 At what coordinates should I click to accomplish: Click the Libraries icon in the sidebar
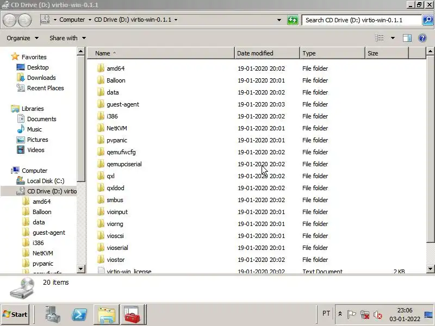[x=15, y=108]
